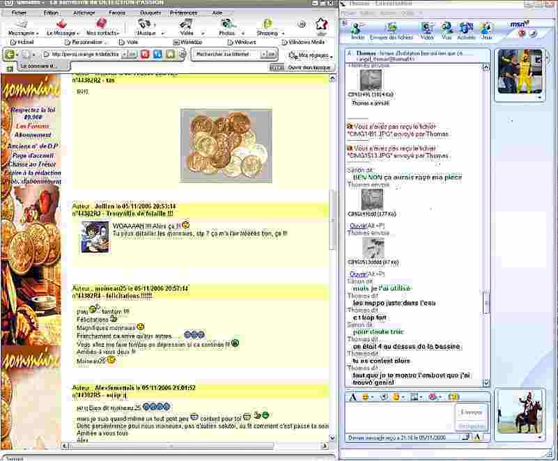Open the Mes contacts toolbar icon
This screenshot has height=461, width=558.
point(102,24)
